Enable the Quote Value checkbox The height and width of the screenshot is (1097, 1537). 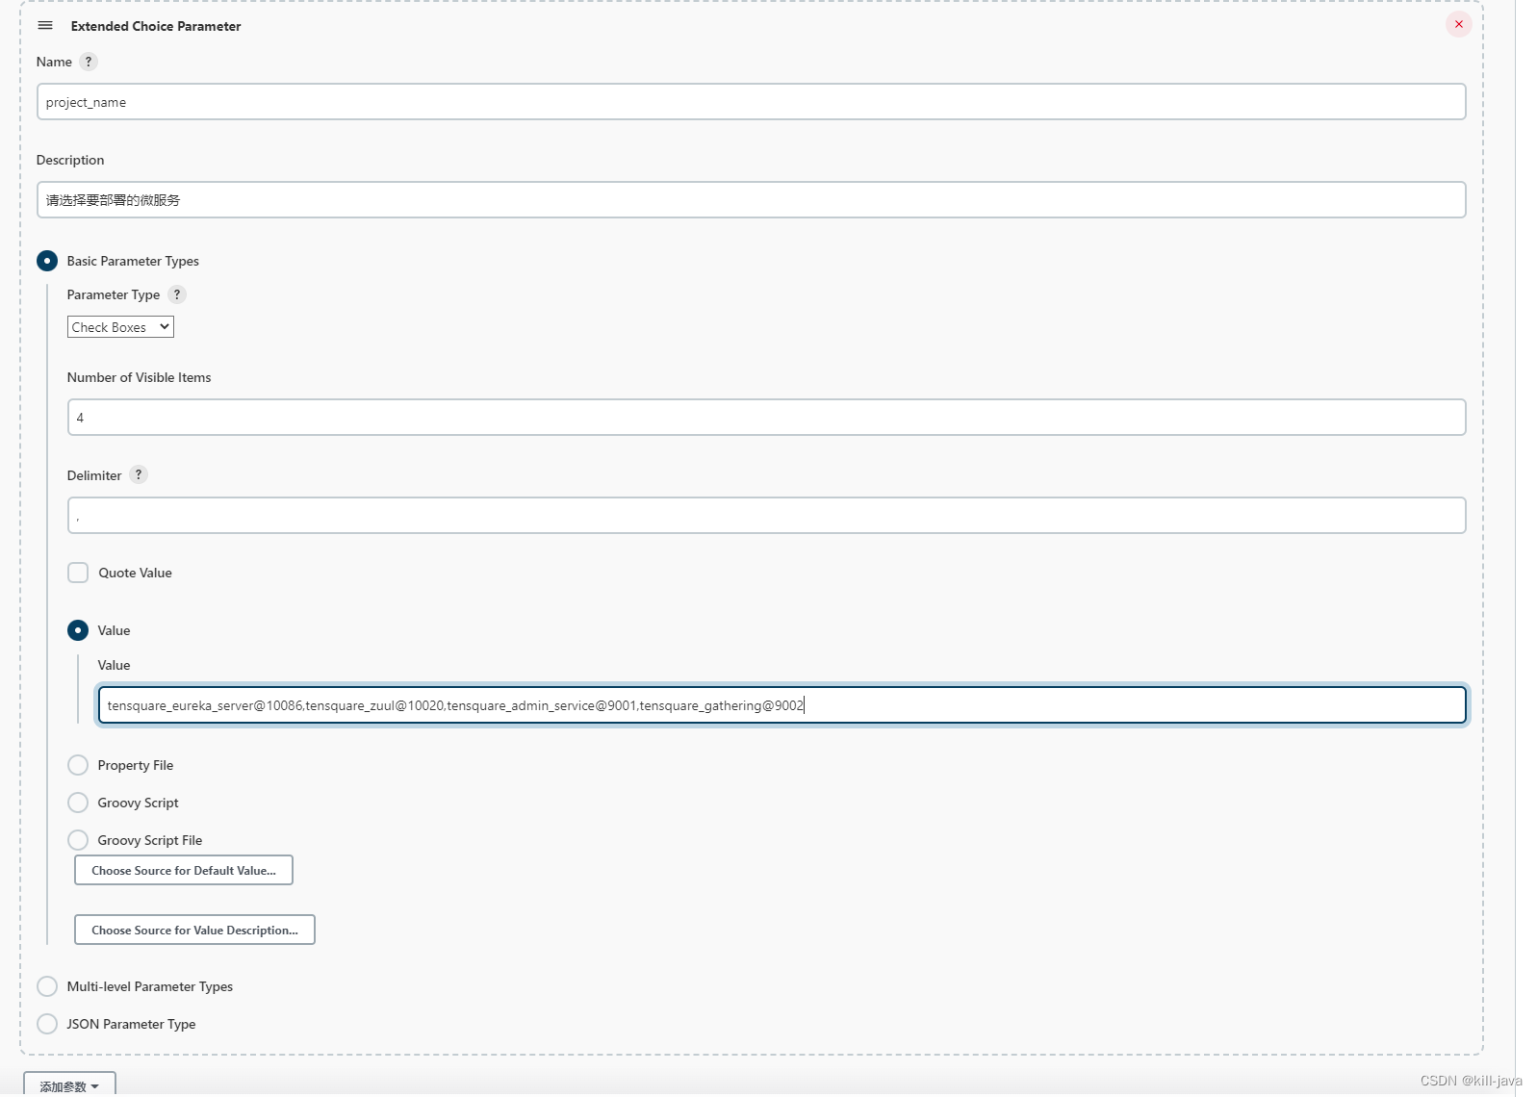pyautogui.click(x=78, y=573)
